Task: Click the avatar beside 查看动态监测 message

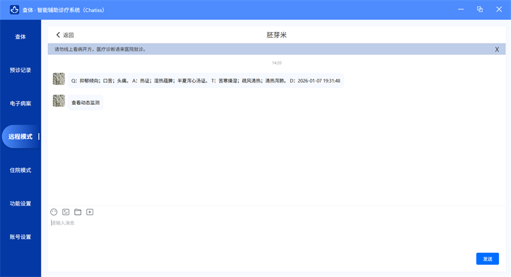Action: 59,101
